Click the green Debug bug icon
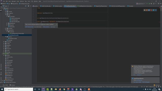This screenshot has width=162, height=91. point(149,4)
